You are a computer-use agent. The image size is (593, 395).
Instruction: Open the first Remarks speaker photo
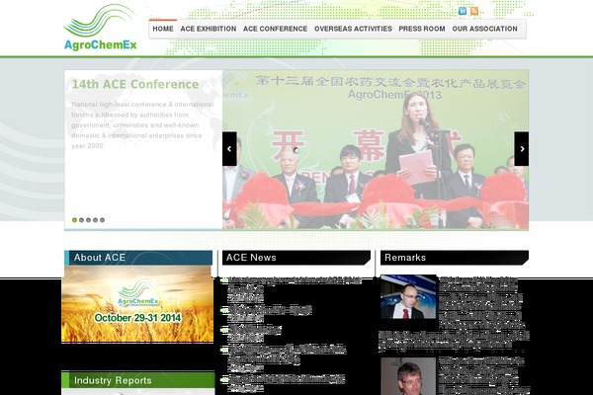408,296
